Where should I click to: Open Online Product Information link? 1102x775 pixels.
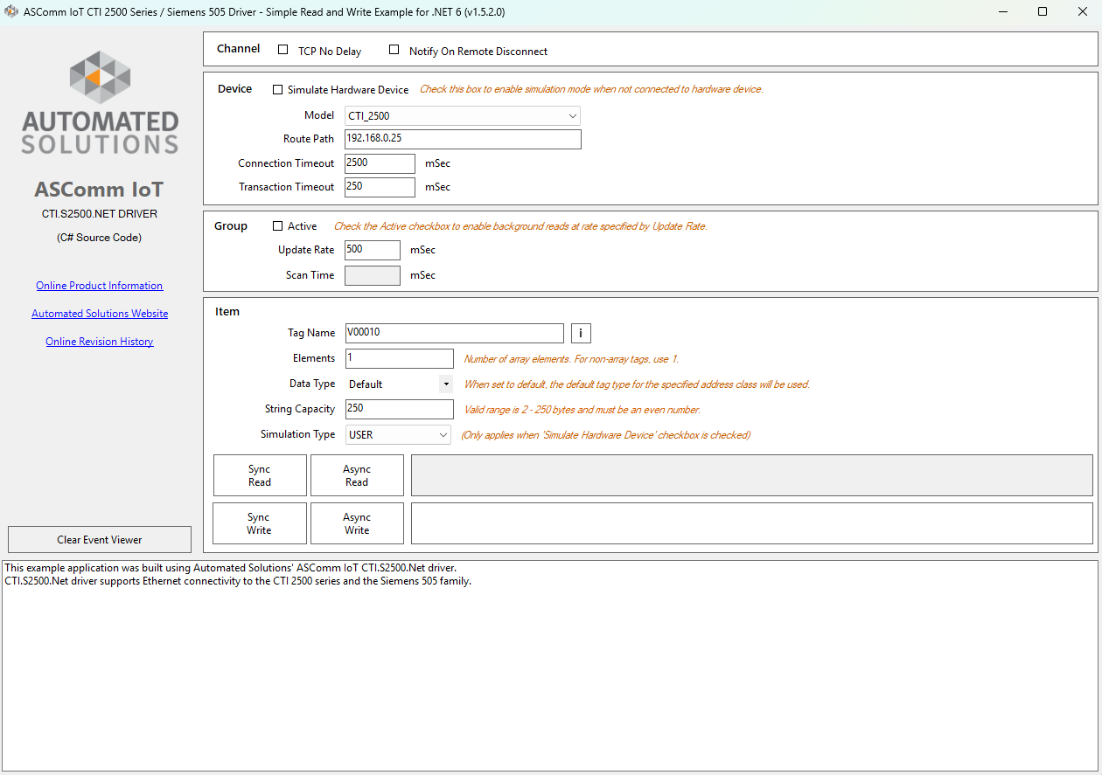click(x=99, y=285)
